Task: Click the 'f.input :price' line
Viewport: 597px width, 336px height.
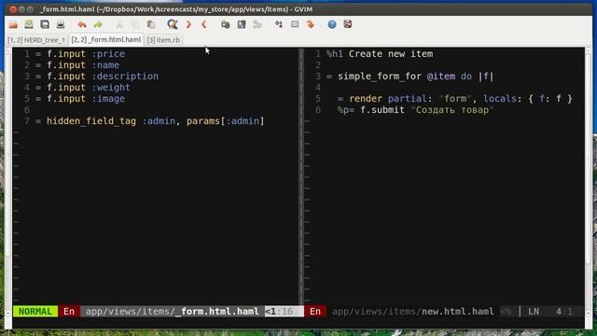Action: 80,54
